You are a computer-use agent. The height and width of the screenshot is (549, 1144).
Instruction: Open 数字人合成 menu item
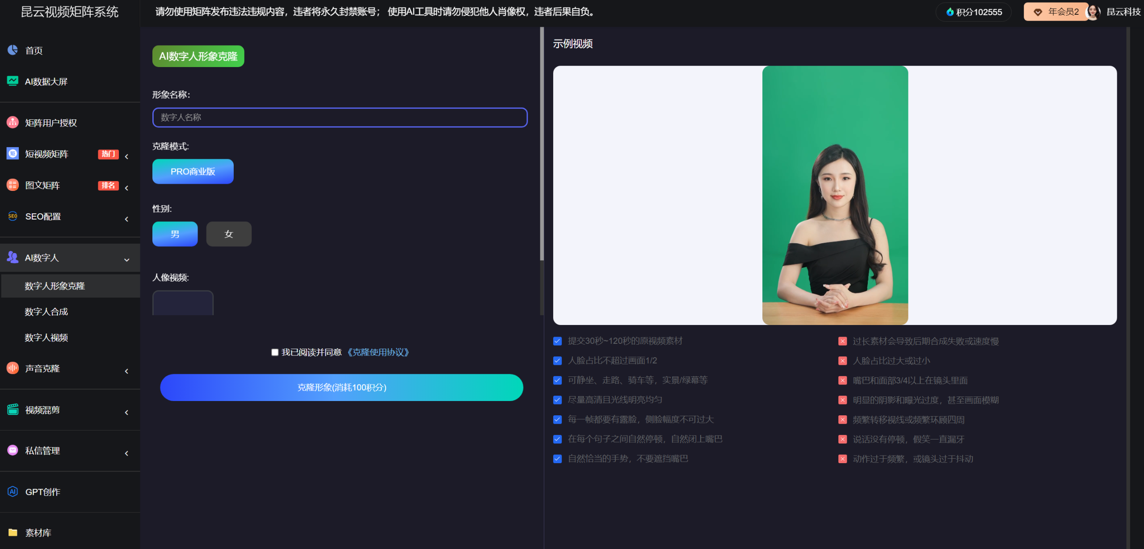[46, 312]
